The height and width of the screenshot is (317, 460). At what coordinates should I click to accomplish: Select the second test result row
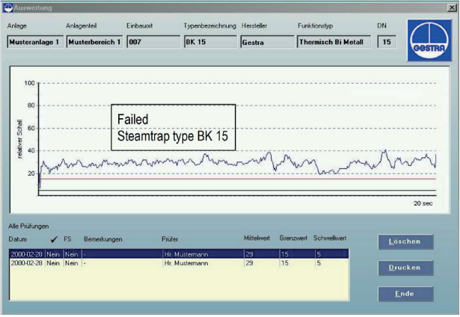tap(178, 263)
